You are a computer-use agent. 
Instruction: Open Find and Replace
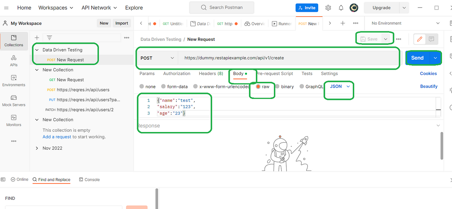52,179
